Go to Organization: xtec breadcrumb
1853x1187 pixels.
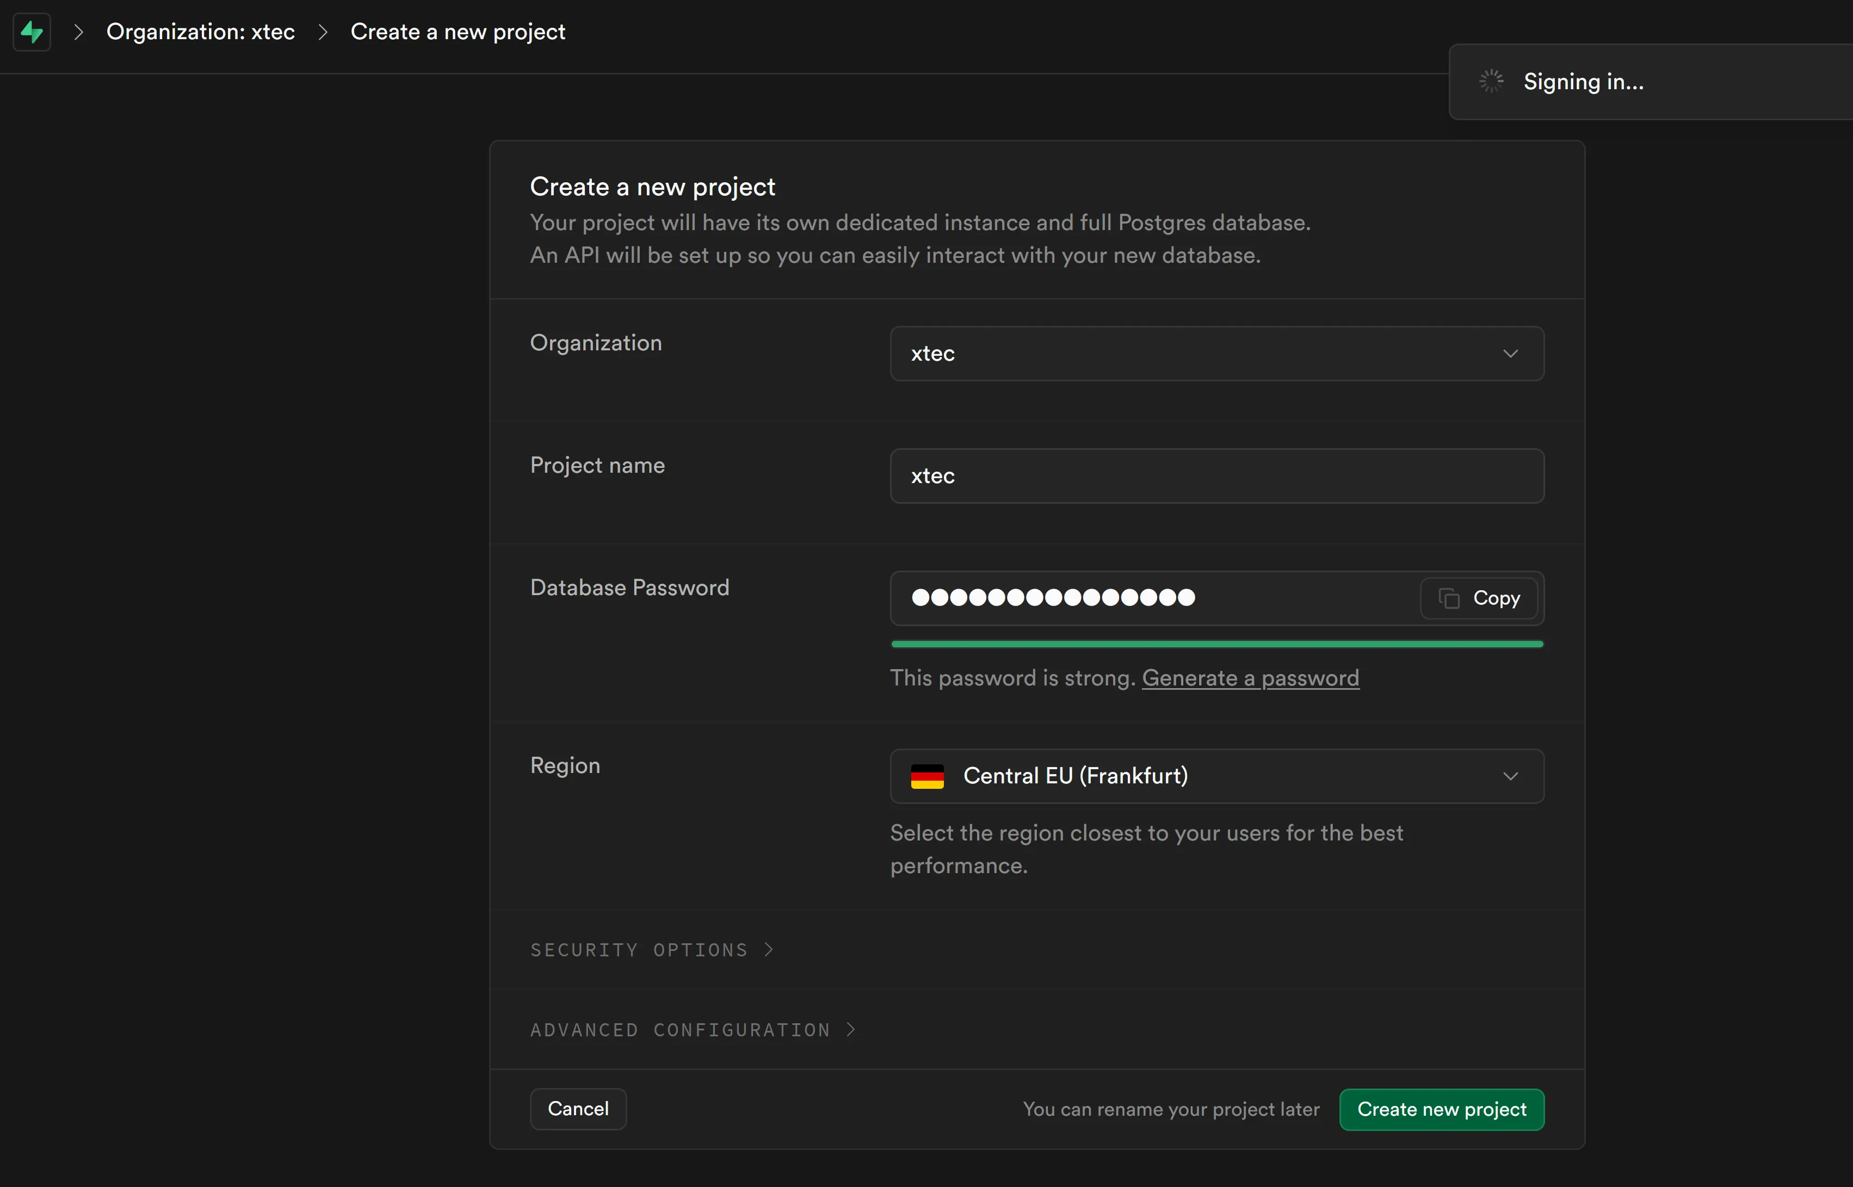point(200,32)
